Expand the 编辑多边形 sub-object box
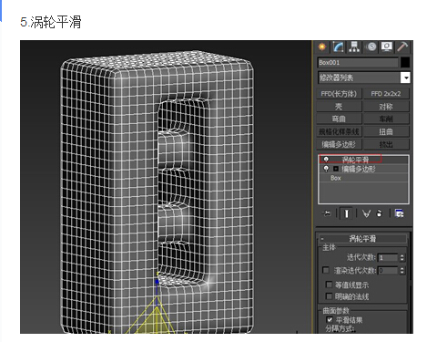This screenshot has height=342, width=437. point(336,169)
